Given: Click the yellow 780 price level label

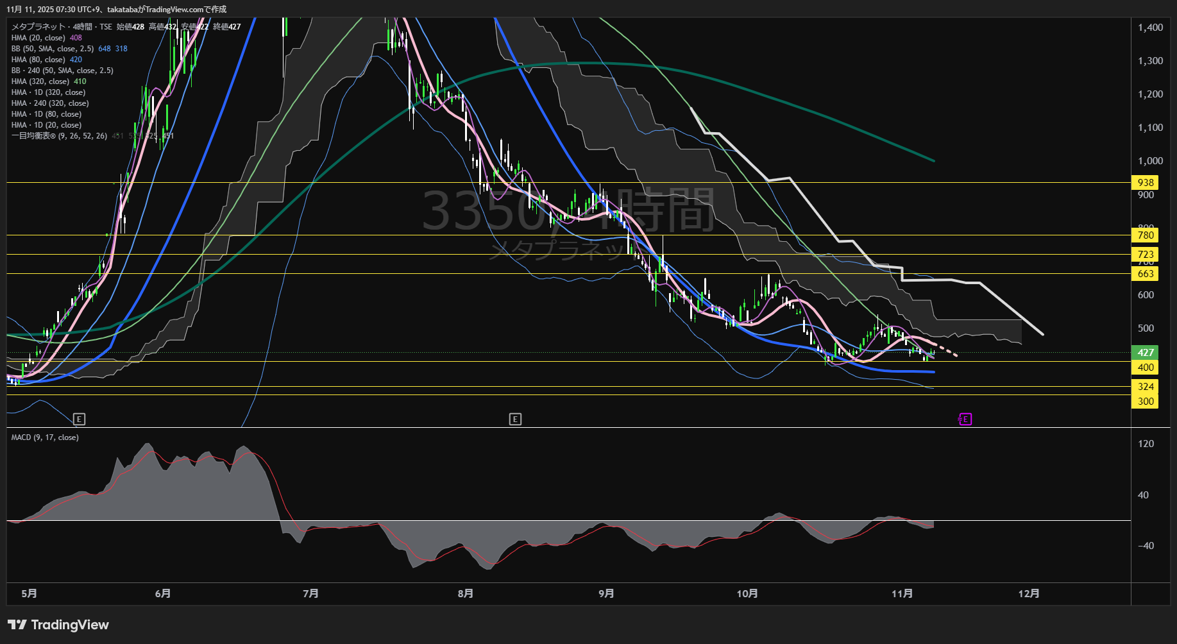Looking at the screenshot, I should 1145,235.
